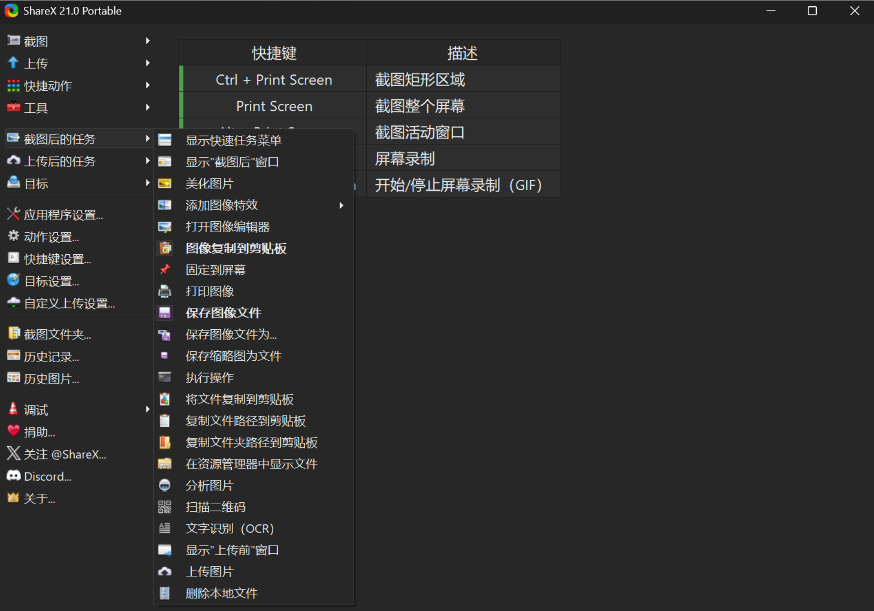
Task: Enable 保存缩略图为文件 task
Action: 253,356
